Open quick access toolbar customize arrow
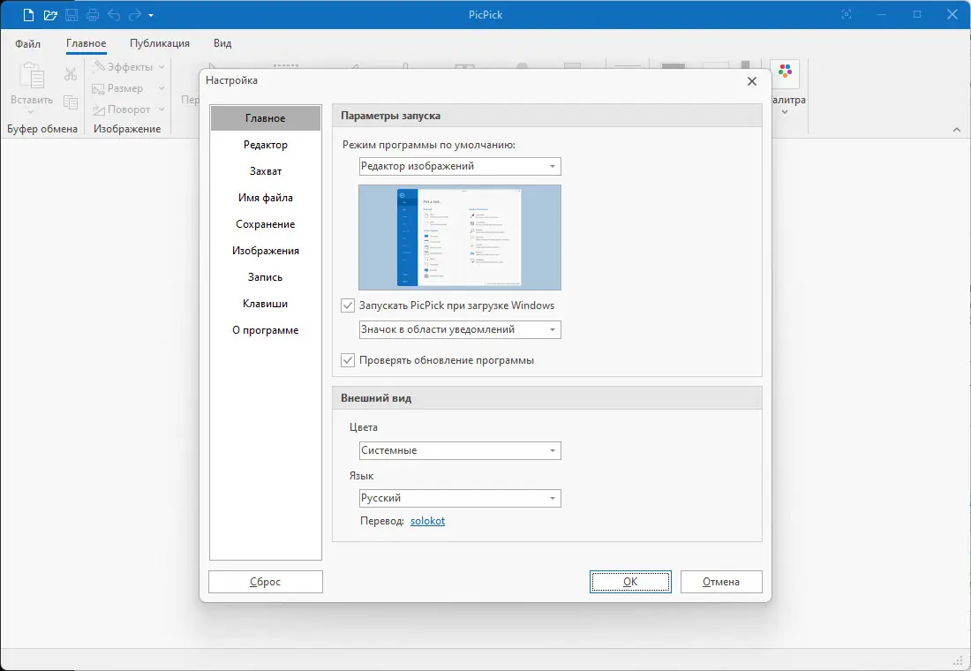 click(x=150, y=15)
